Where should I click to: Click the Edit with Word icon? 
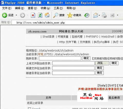click(112, 15)
